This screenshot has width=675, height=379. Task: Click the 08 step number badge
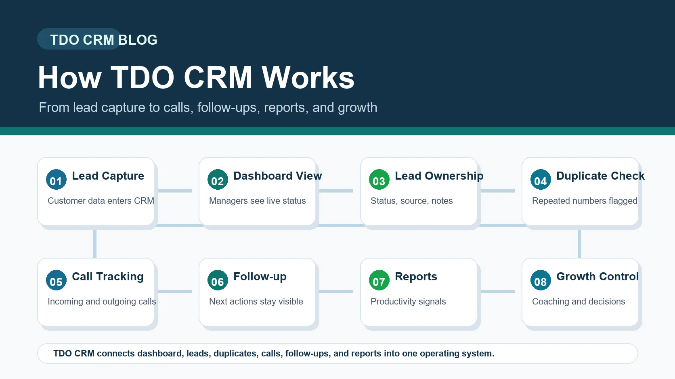(541, 280)
